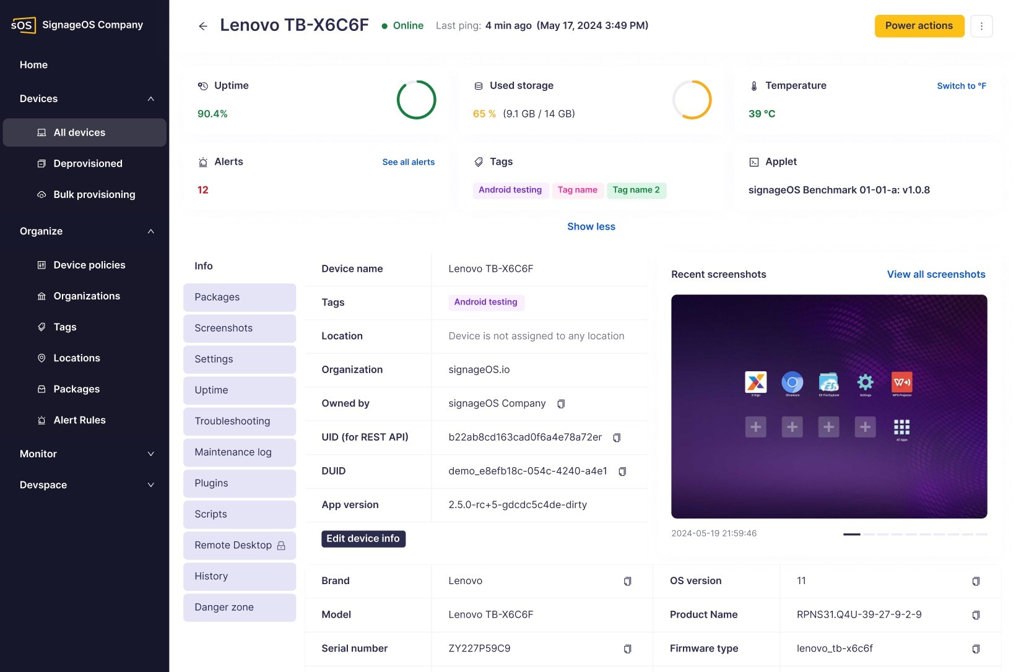Open the Troubleshooting tab
Image resolution: width=1016 pixels, height=672 pixels.
[240, 421]
